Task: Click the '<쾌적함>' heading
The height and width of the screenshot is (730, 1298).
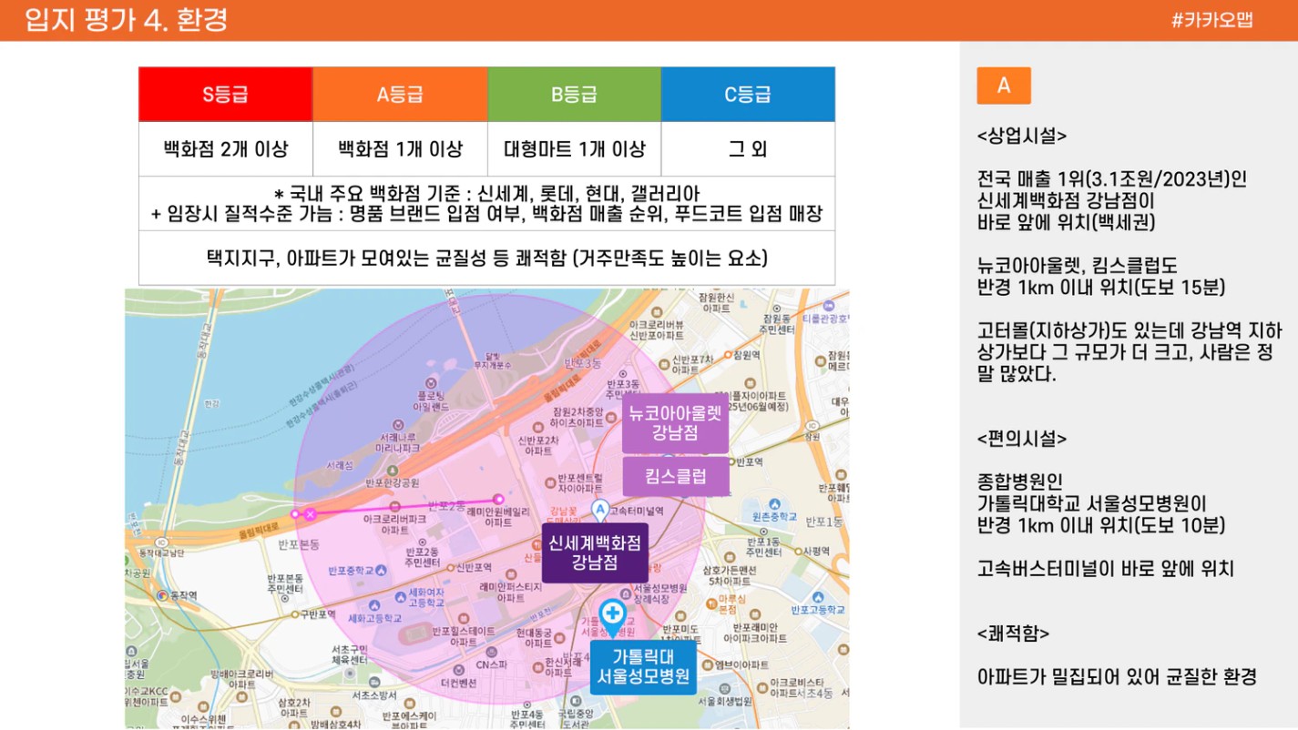Action: click(x=1013, y=633)
